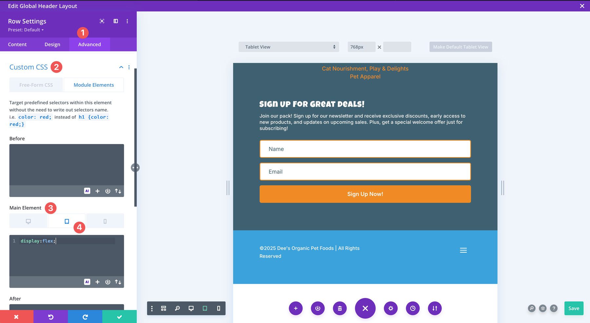Open the page settings gear icon
The image size is (590, 323).
(390, 308)
